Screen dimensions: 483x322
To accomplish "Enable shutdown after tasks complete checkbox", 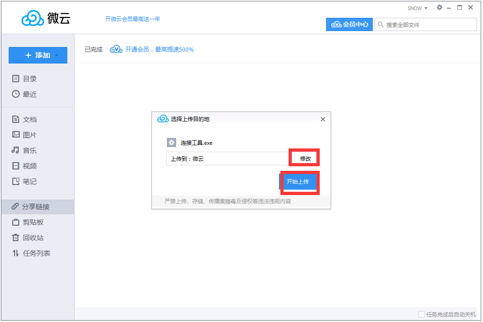I will click(x=421, y=314).
